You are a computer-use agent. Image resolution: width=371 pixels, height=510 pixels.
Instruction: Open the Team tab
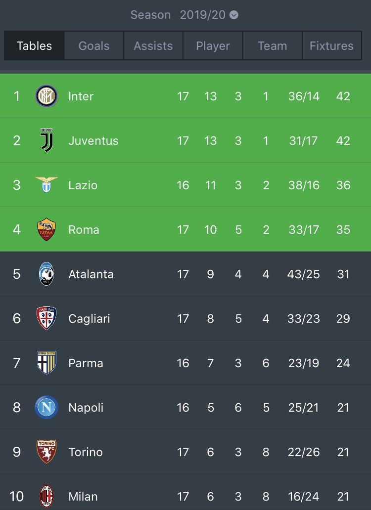pyautogui.click(x=273, y=45)
